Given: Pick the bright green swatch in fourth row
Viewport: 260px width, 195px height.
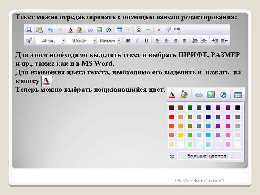Looking at the screenshot, I should click(190, 135).
